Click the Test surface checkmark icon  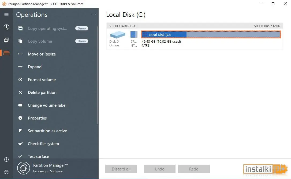point(20,157)
